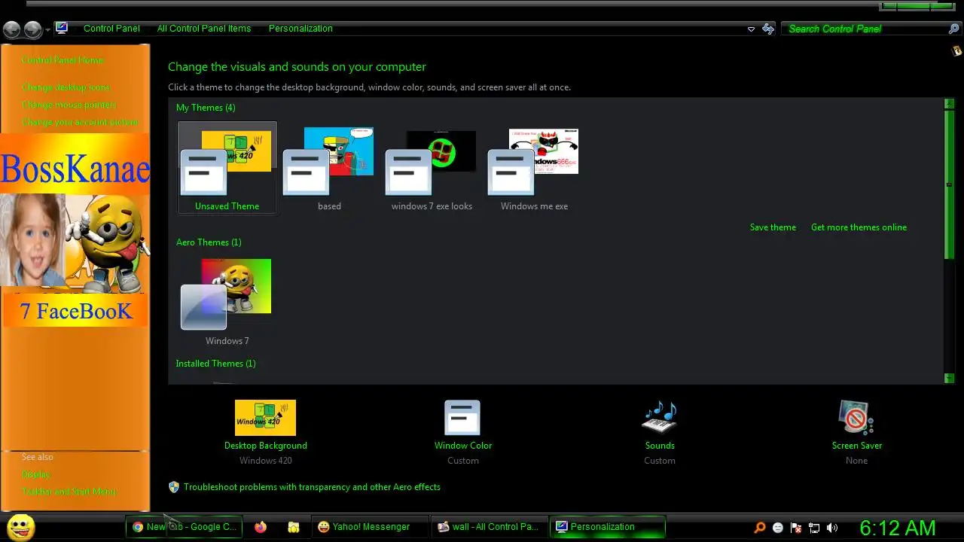Open Taskbar and Start Menu link
The image size is (964, 542).
point(69,492)
